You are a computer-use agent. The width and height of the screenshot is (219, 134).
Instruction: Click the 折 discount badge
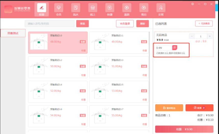click(175, 48)
